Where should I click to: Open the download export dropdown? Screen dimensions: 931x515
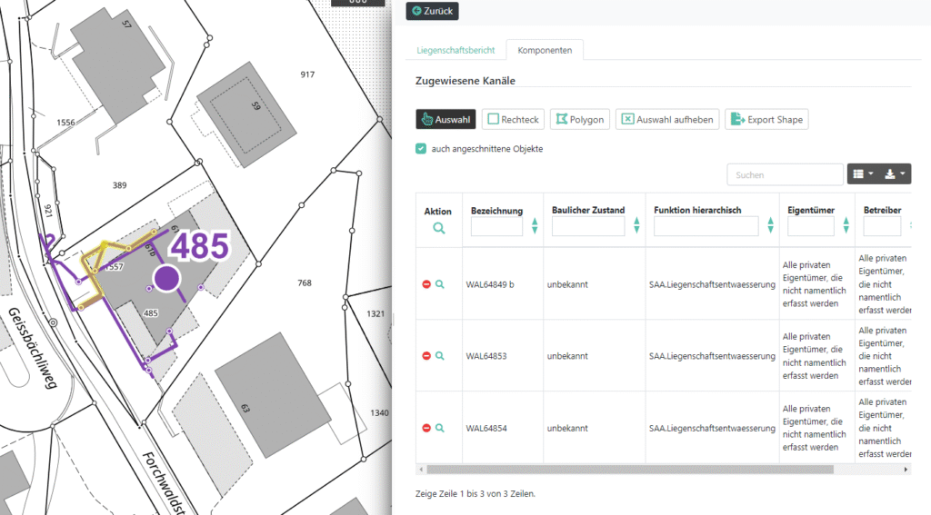(896, 173)
